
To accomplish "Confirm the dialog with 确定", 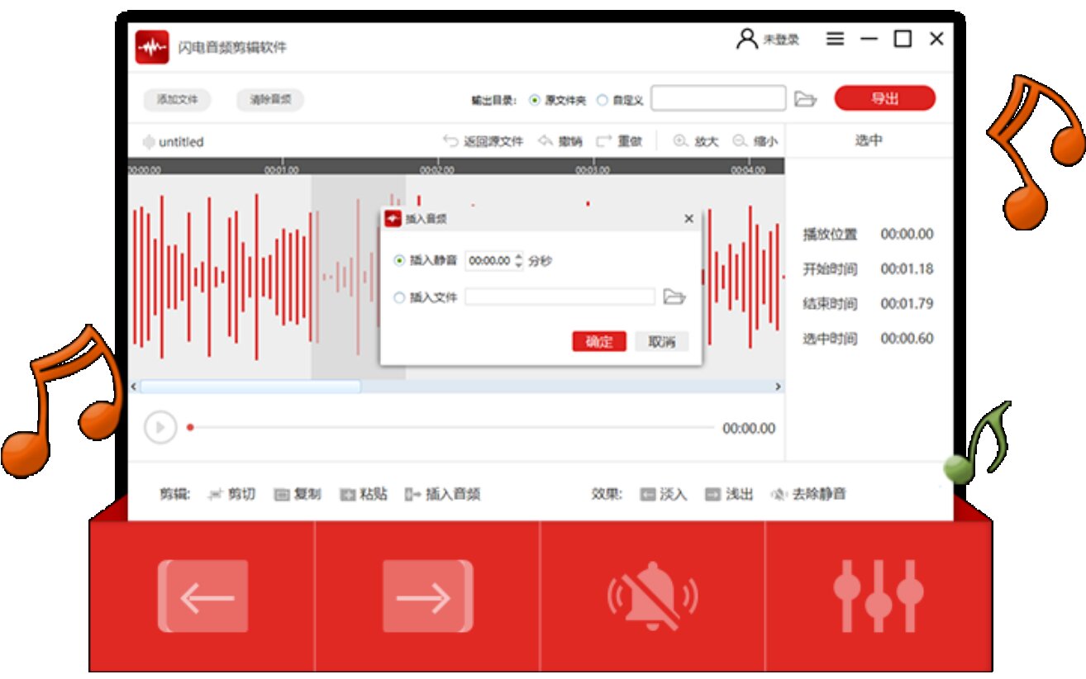I will (x=598, y=341).
